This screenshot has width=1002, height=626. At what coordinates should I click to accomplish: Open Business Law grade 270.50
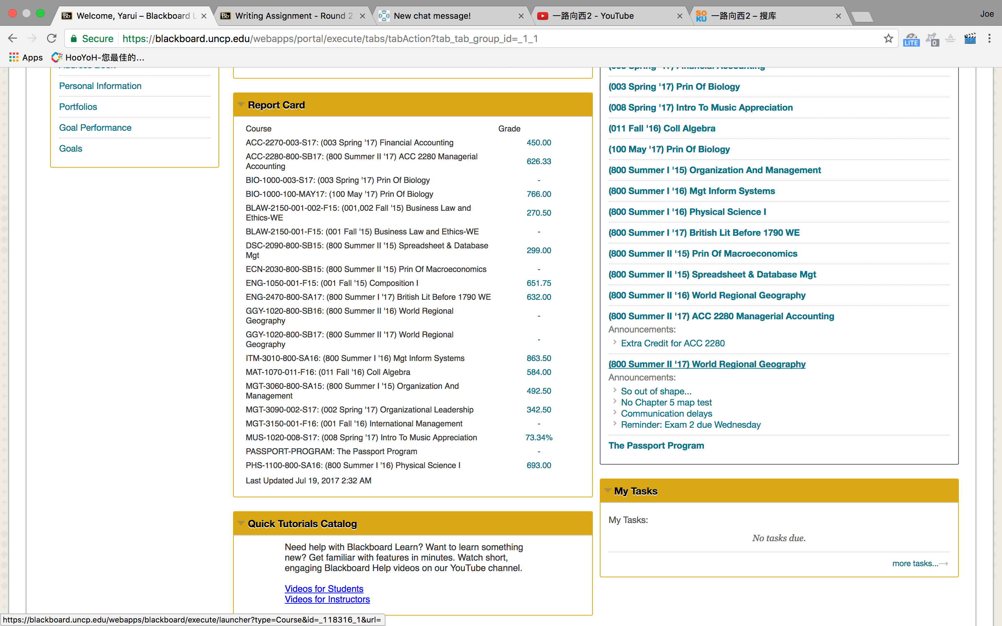point(539,213)
